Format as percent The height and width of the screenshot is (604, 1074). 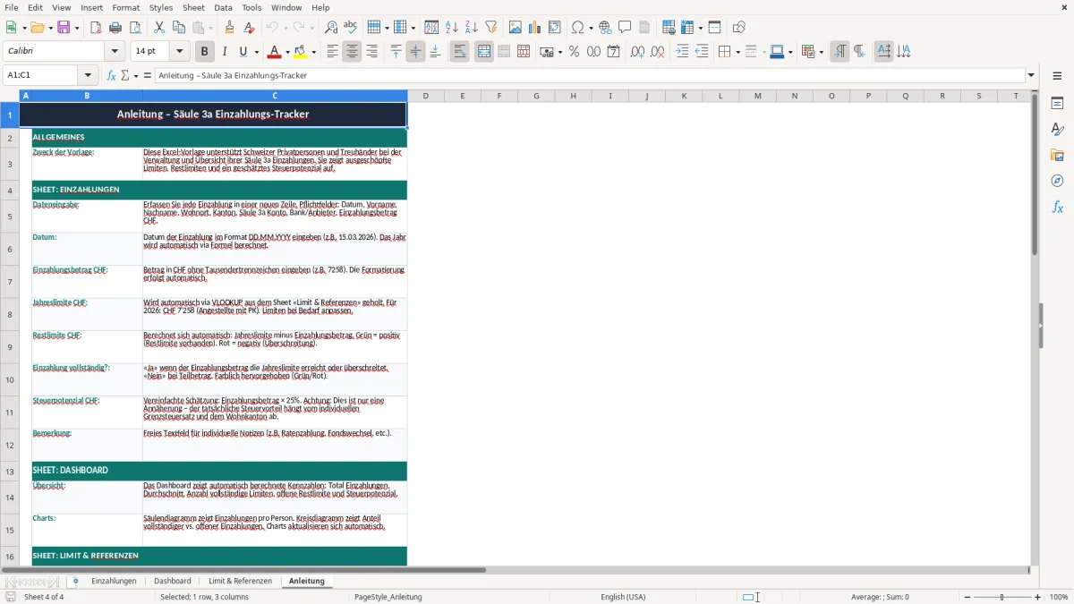click(x=575, y=52)
